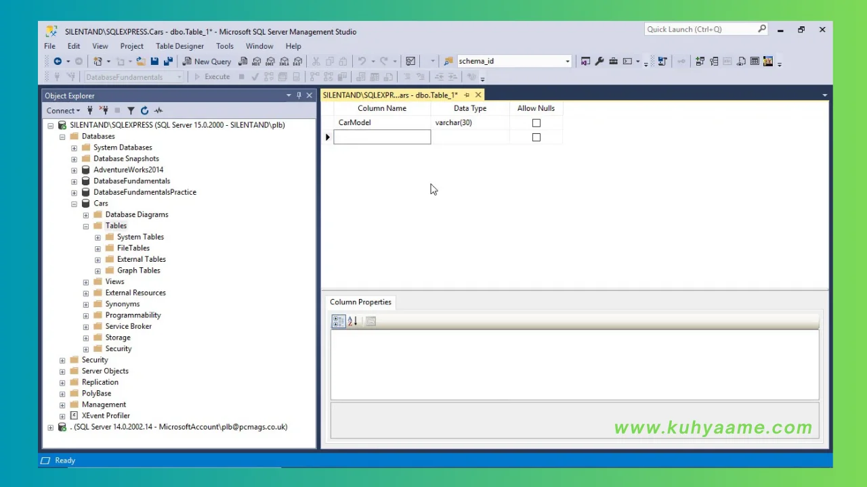Click the Properties wrench icon
The image size is (867, 487).
coord(599,61)
